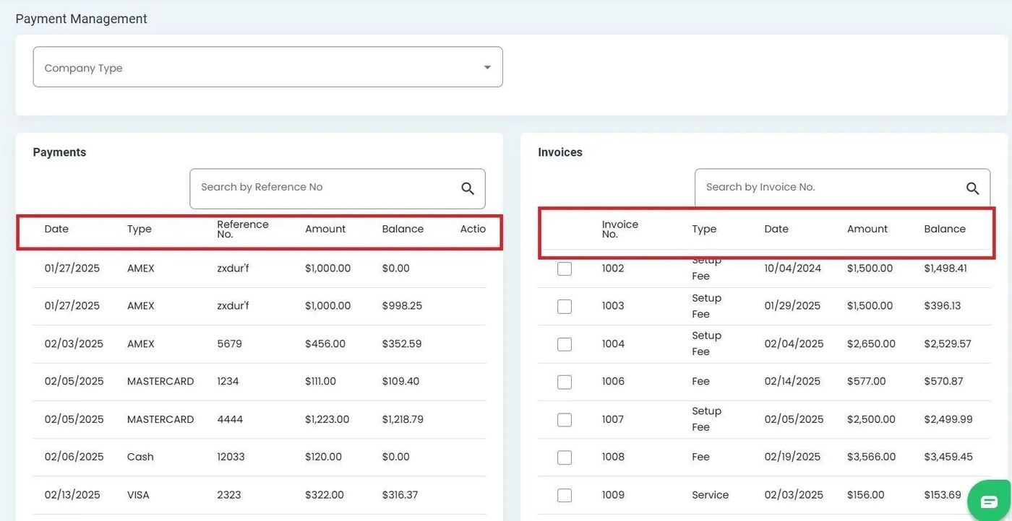Focus the Search by Reference No field
Viewport: 1012px width, 521px height.
pos(325,188)
